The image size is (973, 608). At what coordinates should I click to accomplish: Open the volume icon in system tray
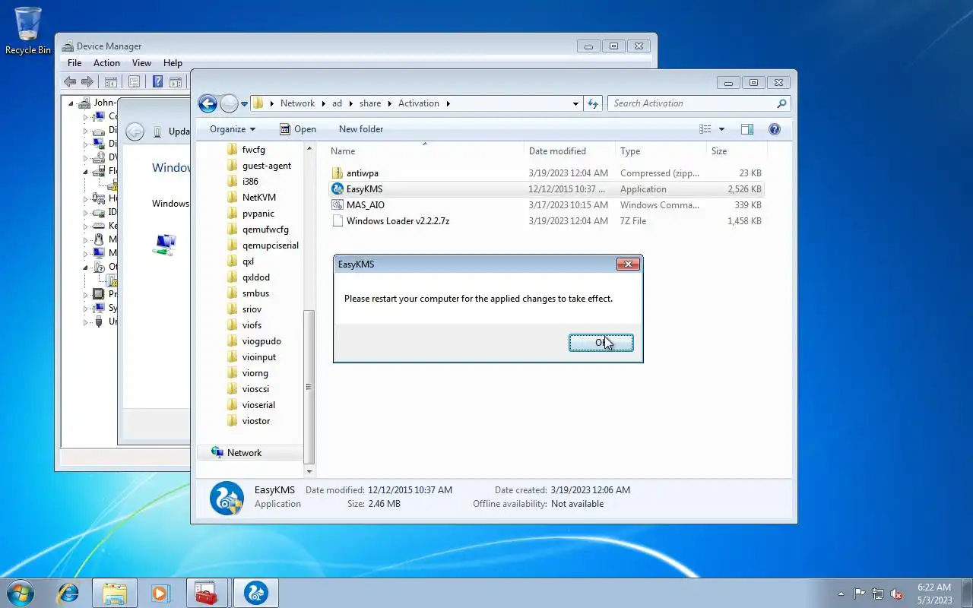897,594
